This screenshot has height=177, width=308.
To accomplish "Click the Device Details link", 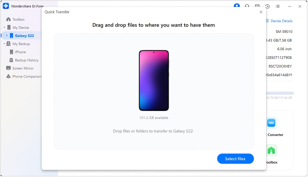I will pos(279,21).
